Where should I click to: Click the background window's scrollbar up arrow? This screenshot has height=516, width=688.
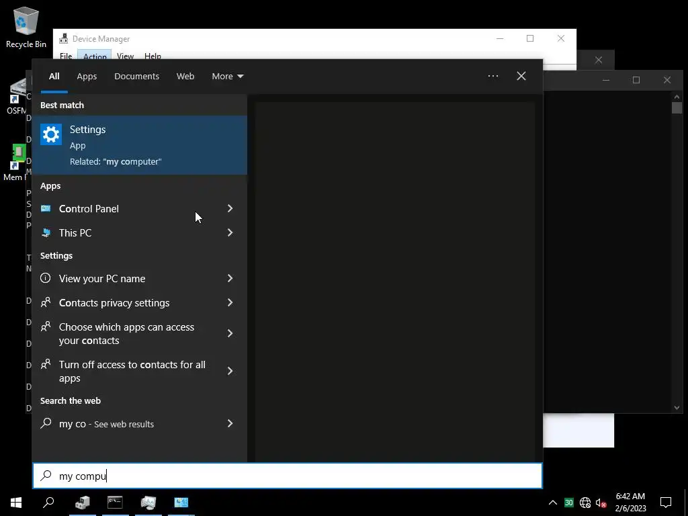coord(677,97)
